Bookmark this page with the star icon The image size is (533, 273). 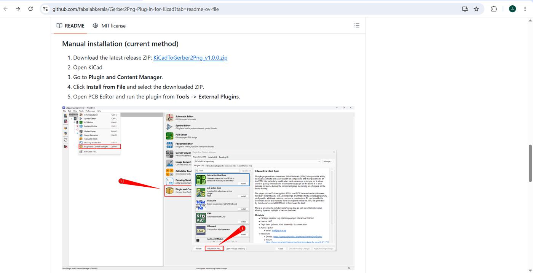[476, 9]
